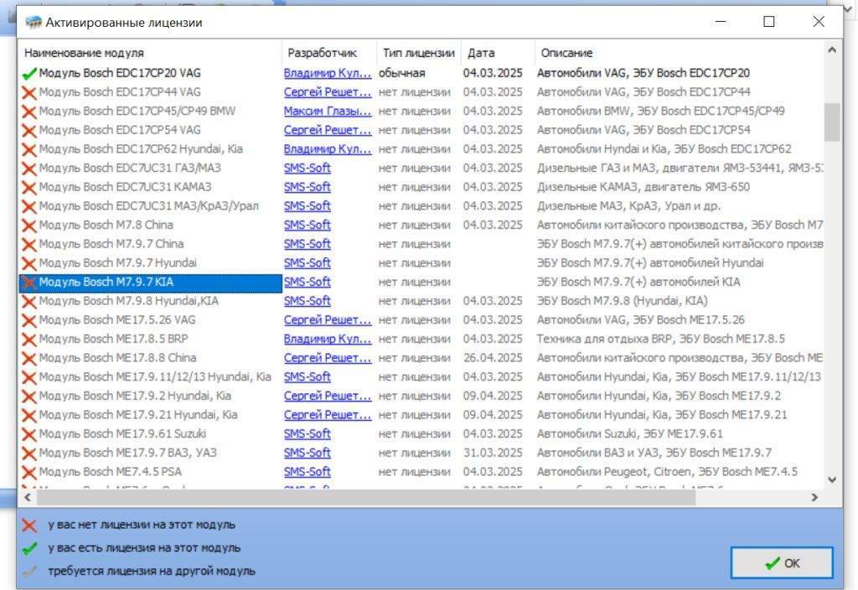Click the red X icon for ME17.9.7 ВАЗ, УАЗ
Viewport: 858px width, 590px height.
click(x=29, y=453)
